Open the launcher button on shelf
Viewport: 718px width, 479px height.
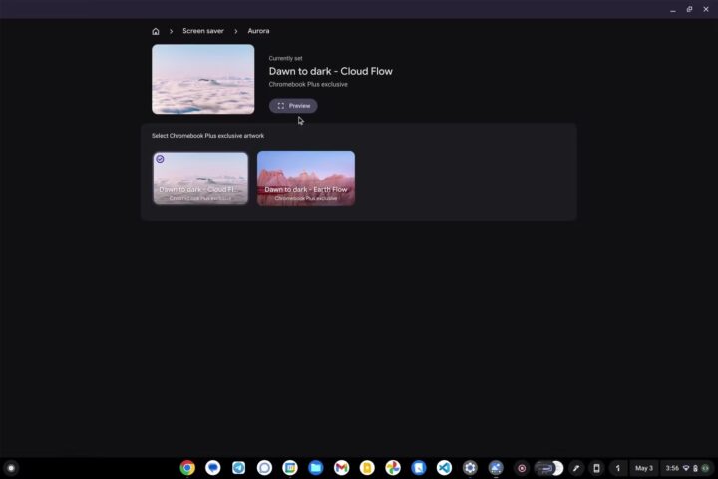pos(11,468)
